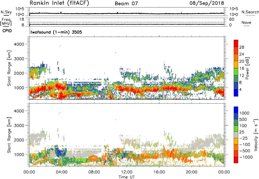
Task: Click 'Slant Range [km]' label of Power panel
Action: [x=9, y=68]
